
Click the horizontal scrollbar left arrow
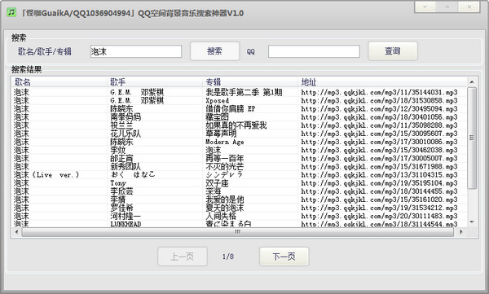(x=16, y=232)
